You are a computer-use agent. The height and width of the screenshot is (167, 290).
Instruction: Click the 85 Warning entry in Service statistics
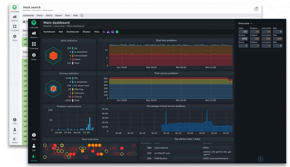[76, 89]
